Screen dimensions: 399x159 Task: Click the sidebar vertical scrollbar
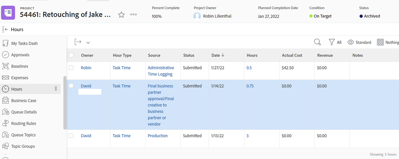pyautogui.click(x=65, y=103)
